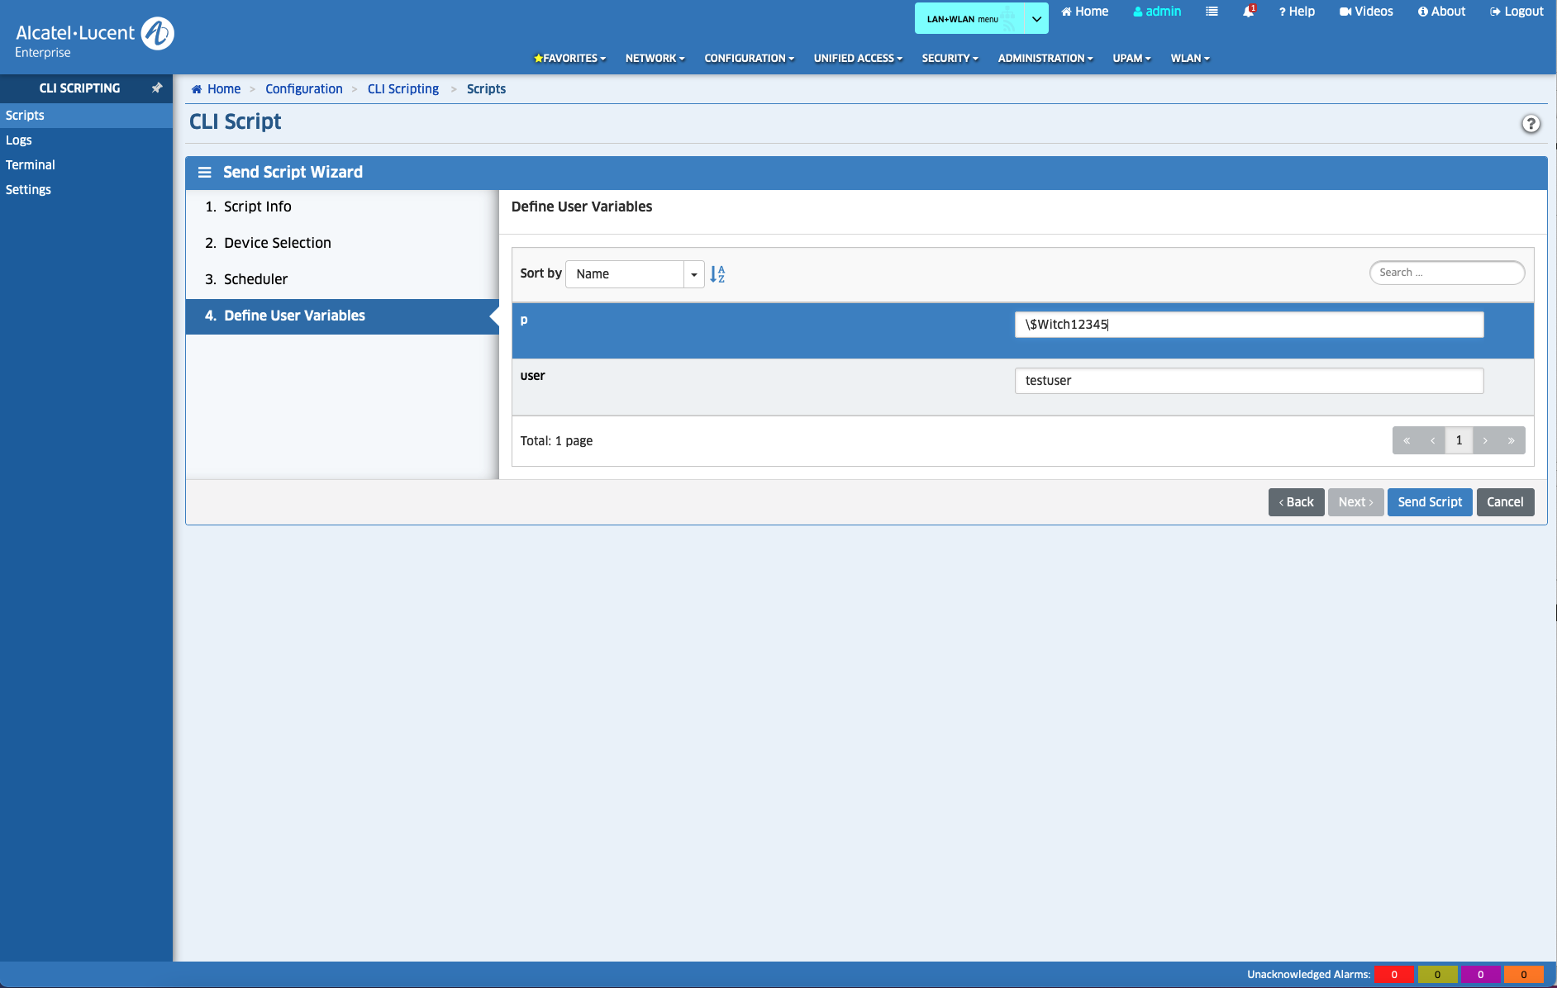Click the variables Search box
Viewport: 1557px width, 988px height.
(x=1446, y=273)
